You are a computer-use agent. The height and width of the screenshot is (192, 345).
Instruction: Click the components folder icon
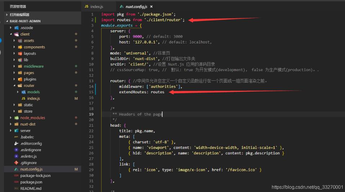pos(20,47)
